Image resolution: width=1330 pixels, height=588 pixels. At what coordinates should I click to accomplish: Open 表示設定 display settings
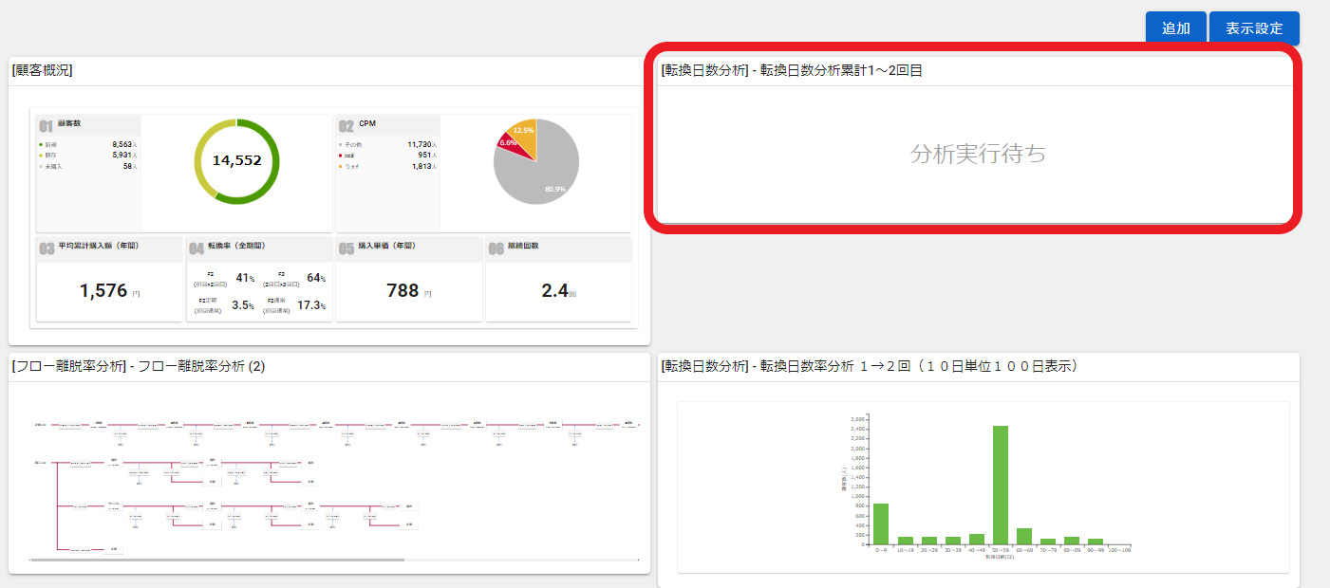[1253, 28]
